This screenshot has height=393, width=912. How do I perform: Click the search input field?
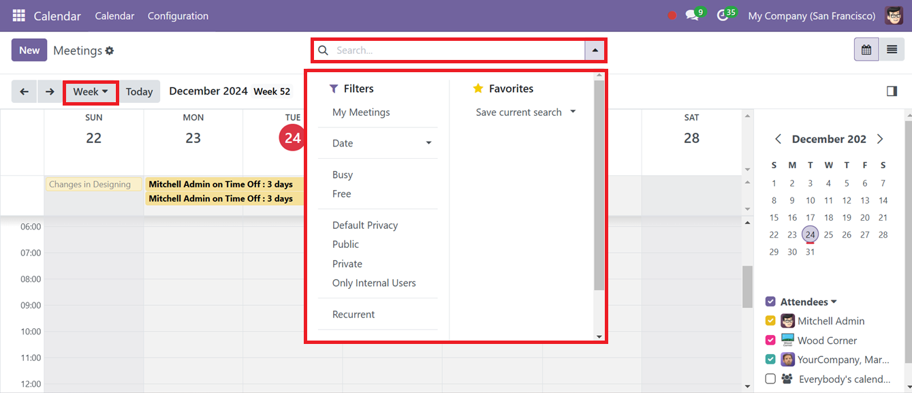click(x=458, y=50)
